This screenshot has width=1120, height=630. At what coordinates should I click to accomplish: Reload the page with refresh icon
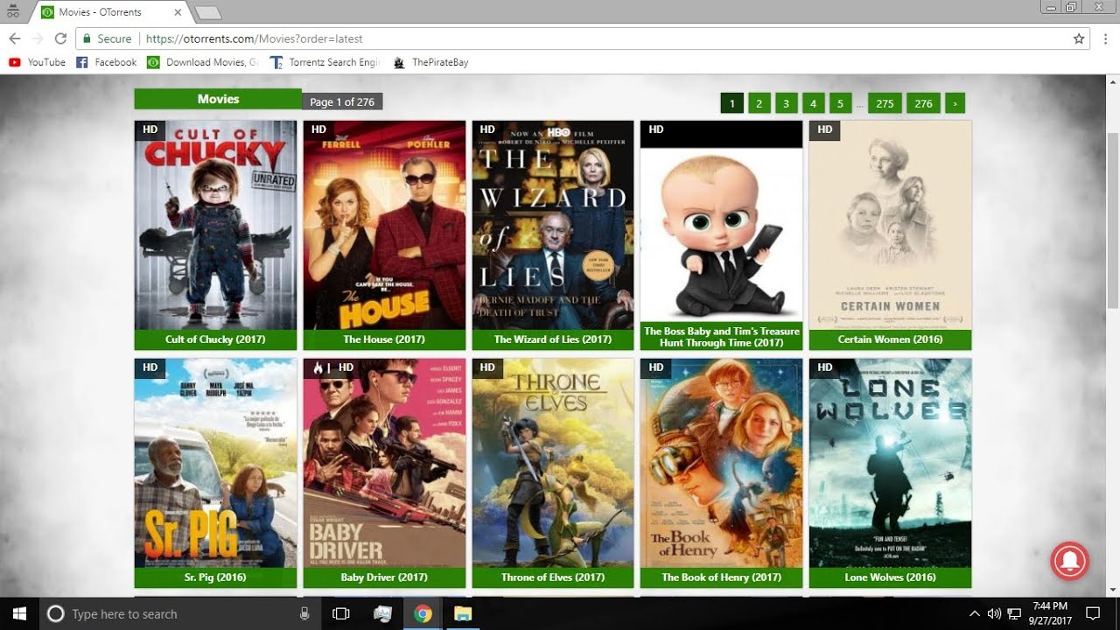pos(60,38)
